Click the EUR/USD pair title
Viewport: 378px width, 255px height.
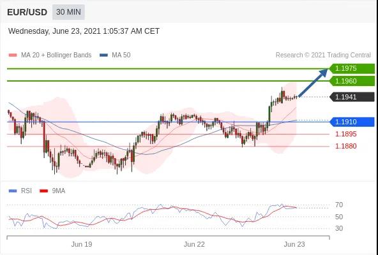(x=27, y=12)
